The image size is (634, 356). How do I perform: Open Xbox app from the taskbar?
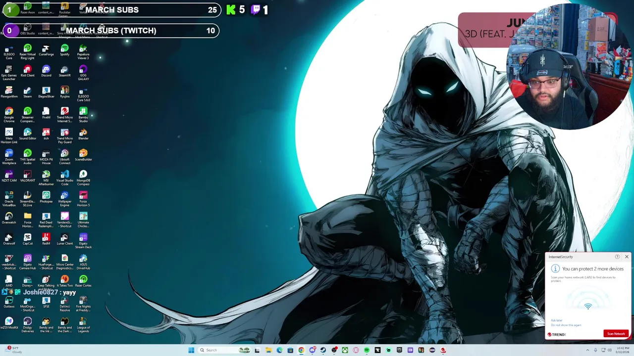coord(345,350)
